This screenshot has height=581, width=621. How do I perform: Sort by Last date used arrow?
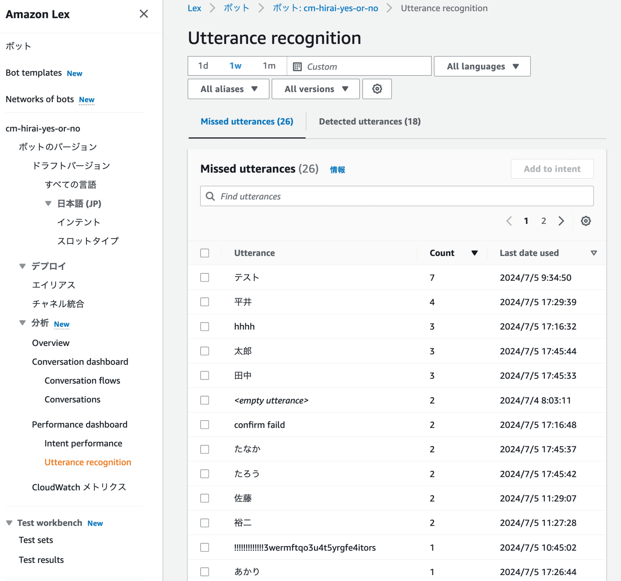pyautogui.click(x=594, y=253)
